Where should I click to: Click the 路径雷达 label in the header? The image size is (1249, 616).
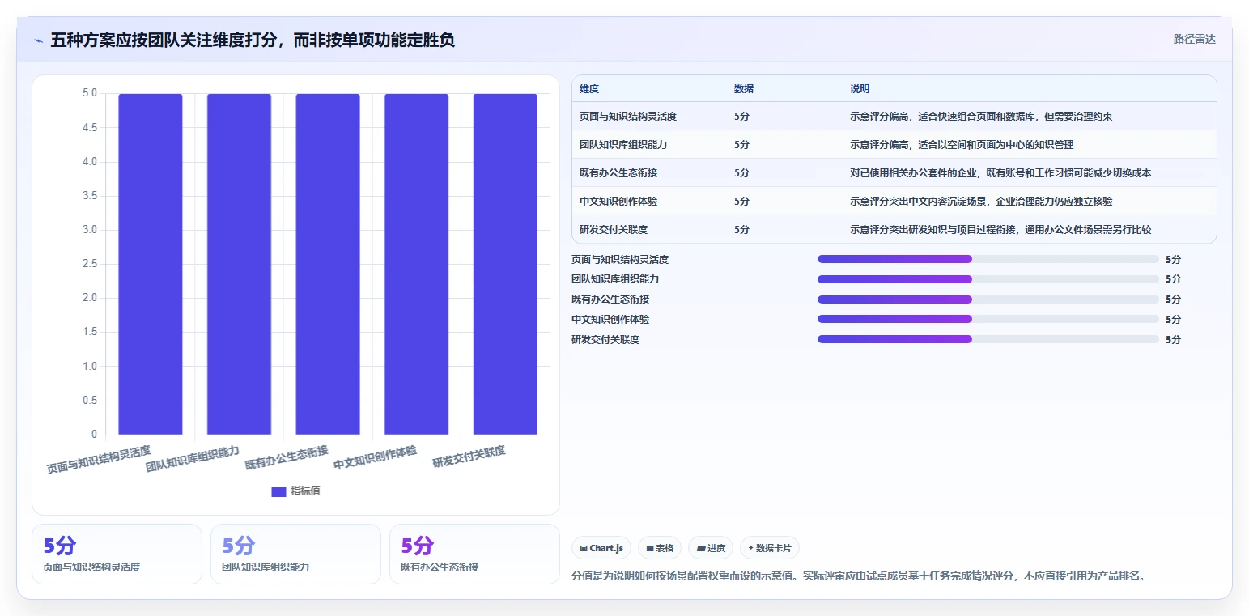tap(1195, 39)
